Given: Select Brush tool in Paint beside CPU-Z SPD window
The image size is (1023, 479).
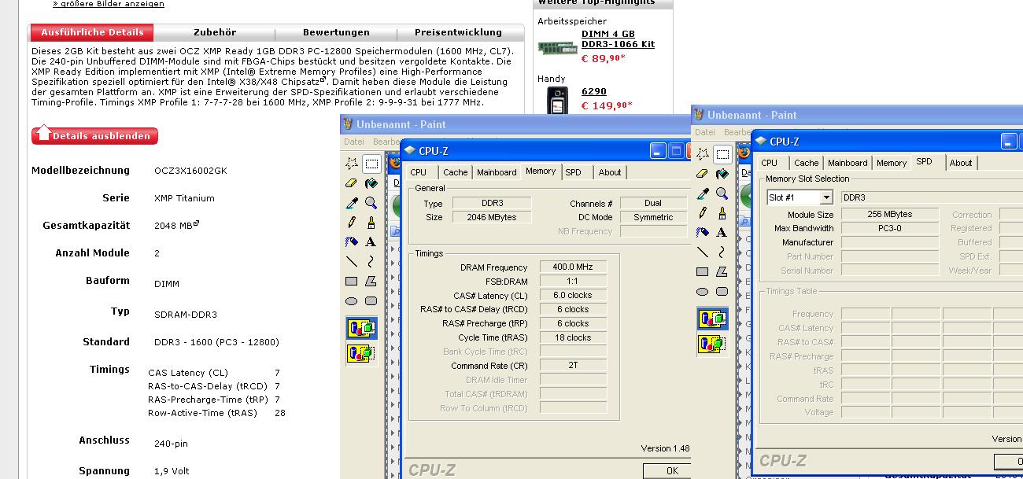Looking at the screenshot, I should tap(722, 213).
